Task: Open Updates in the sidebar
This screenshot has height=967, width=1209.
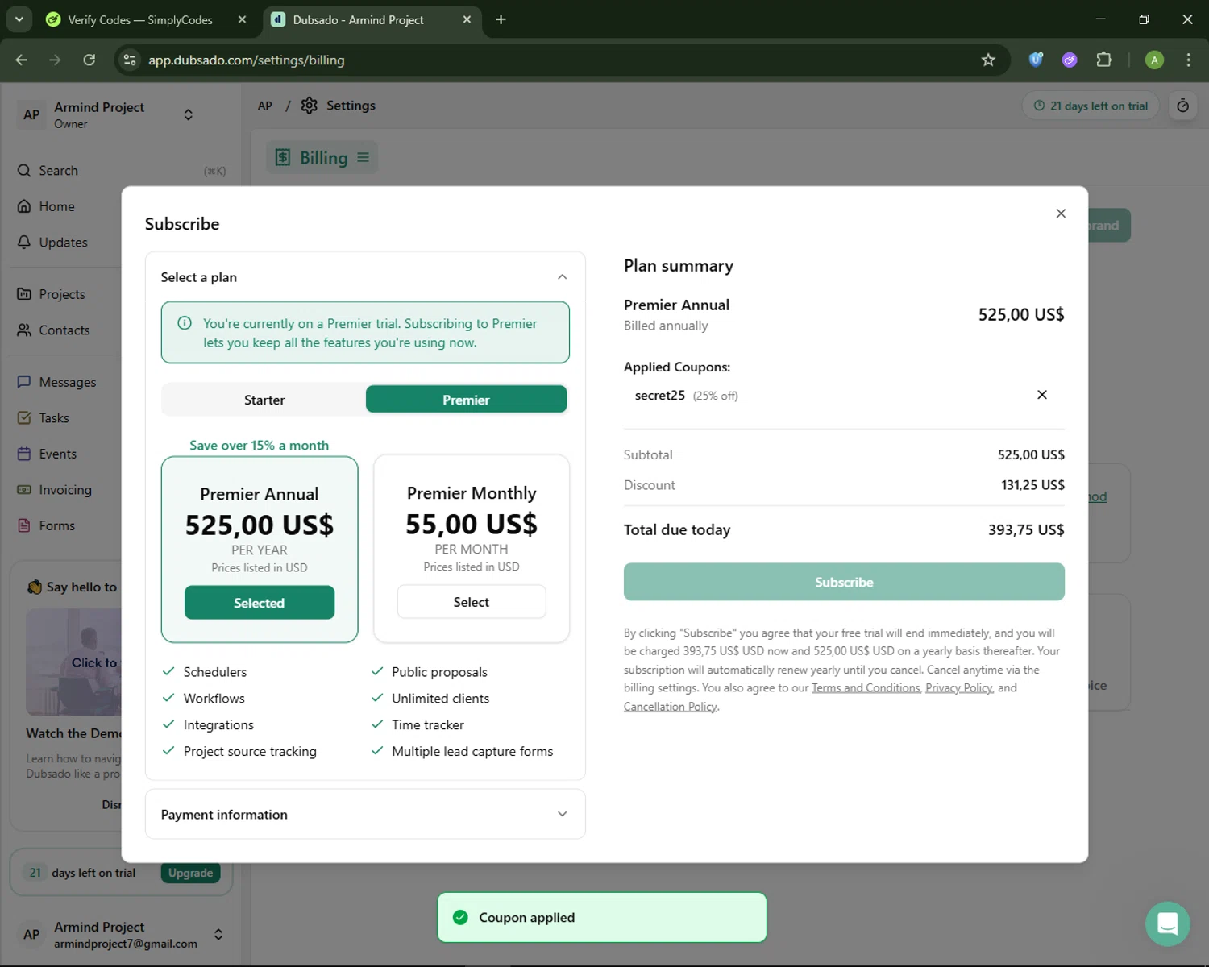Action: point(63,243)
